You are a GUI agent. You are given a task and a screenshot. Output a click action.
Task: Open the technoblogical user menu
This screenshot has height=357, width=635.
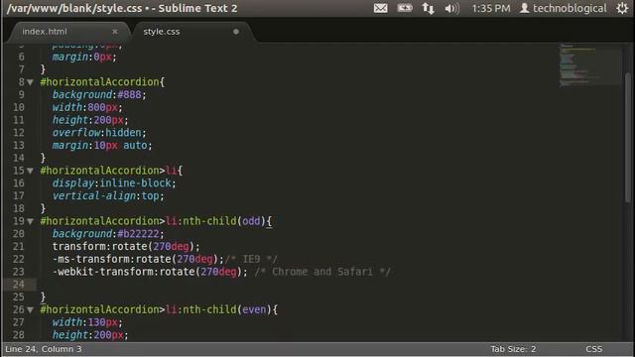(x=564, y=8)
